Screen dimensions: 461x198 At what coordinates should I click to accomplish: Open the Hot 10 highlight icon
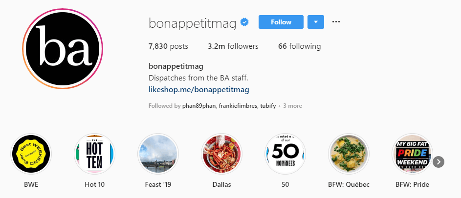click(94, 155)
